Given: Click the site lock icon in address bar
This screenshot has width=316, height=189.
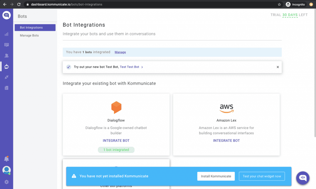Looking at the screenshot, I should [27, 4].
